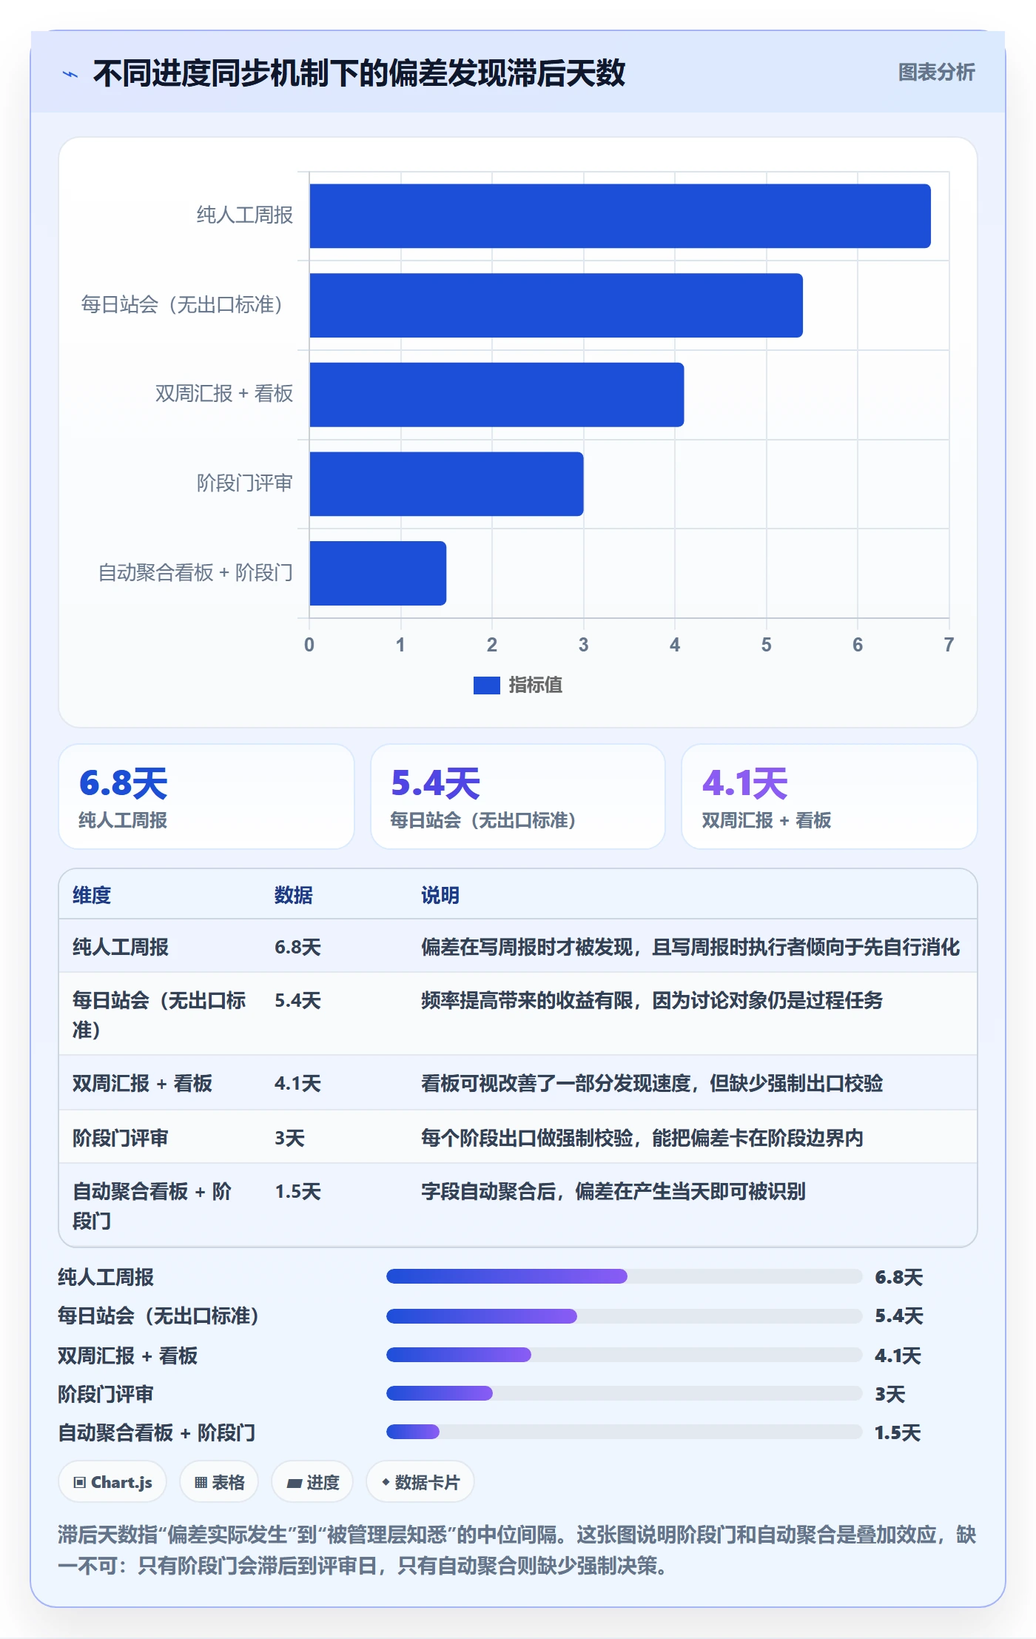Click y-axis label 纯人工周报
Screen dimensions: 1036x1639
coord(245,215)
